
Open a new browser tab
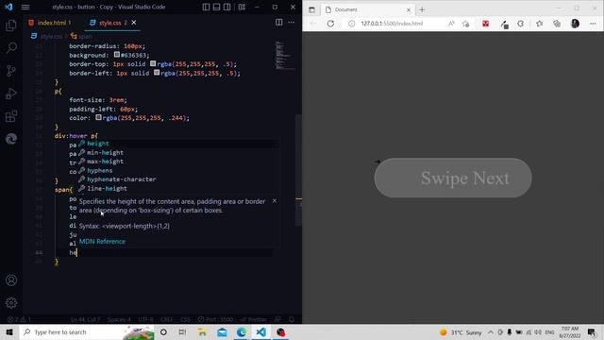click(422, 9)
